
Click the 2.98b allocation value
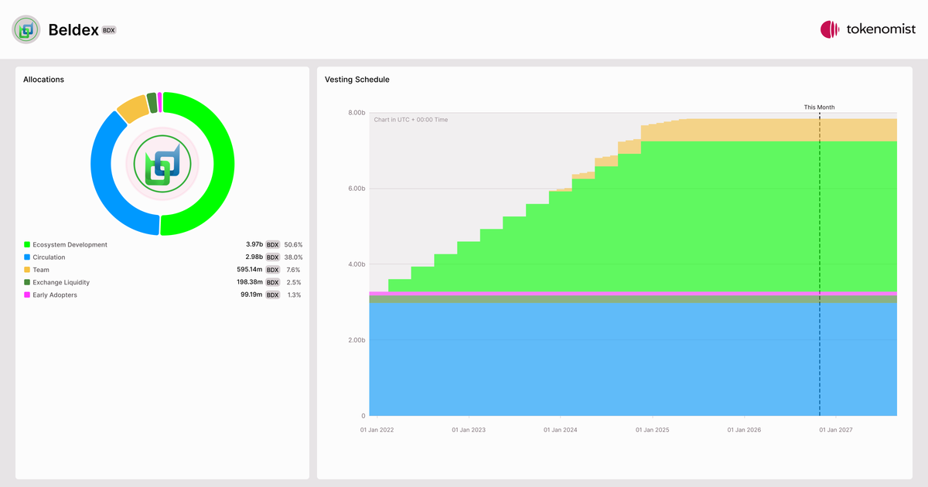[x=254, y=257]
